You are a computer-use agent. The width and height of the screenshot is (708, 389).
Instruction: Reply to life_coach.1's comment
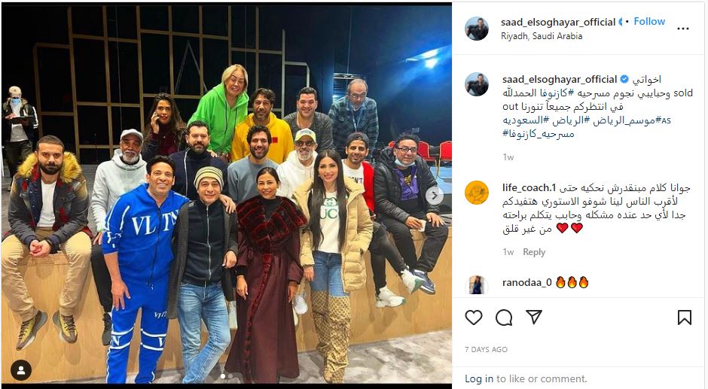click(534, 252)
